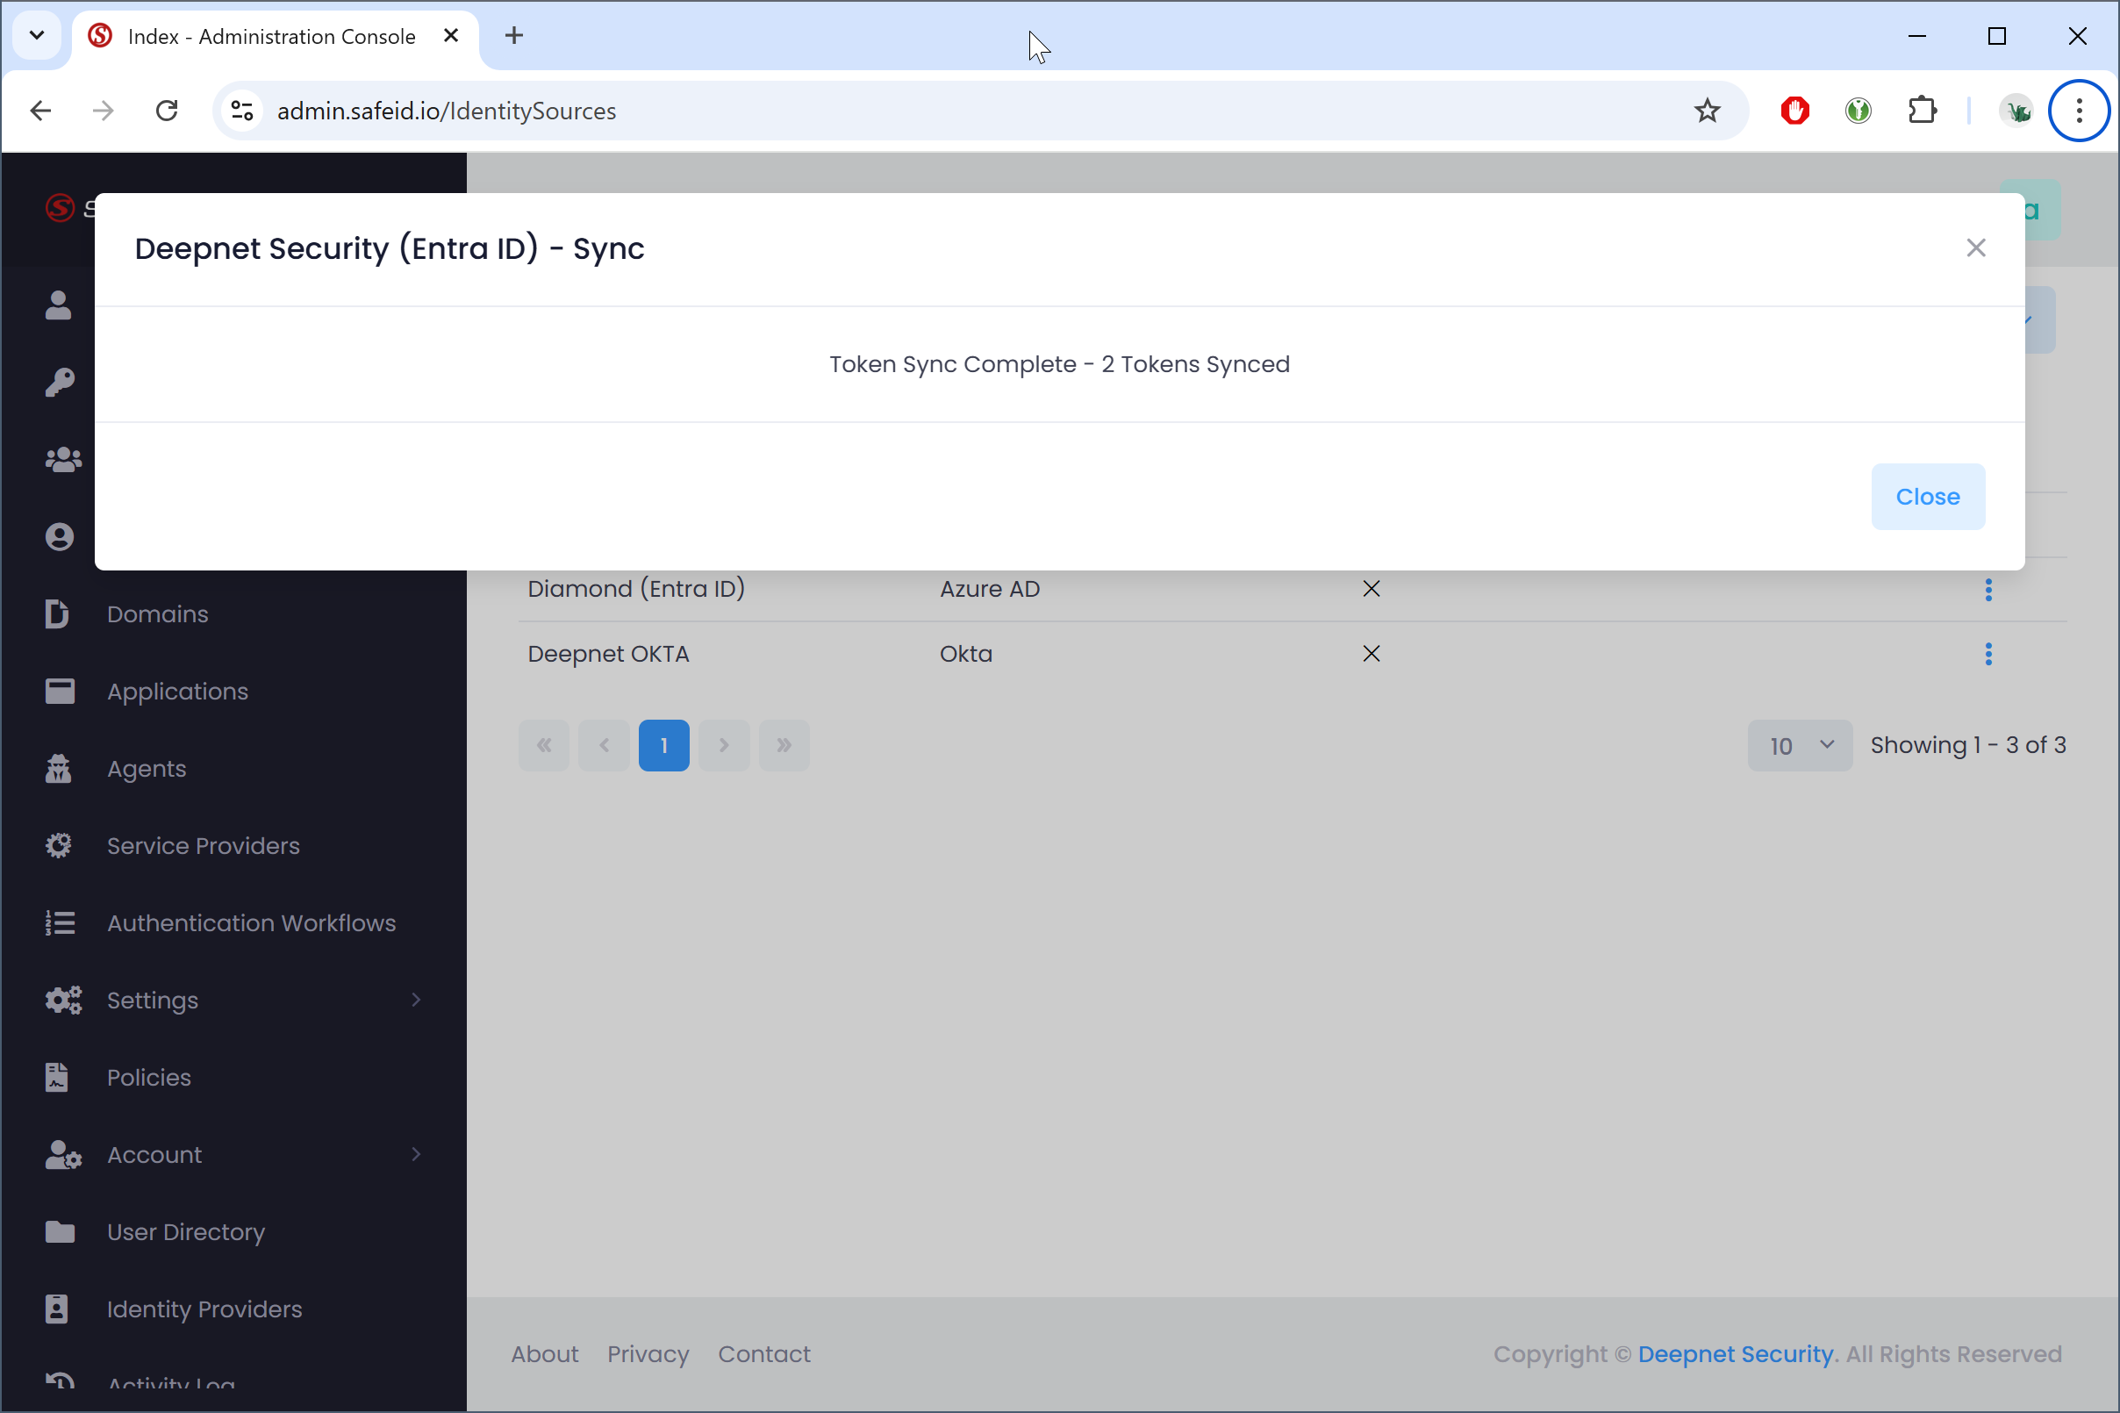Click the Privacy footer link
This screenshot has height=1413, width=2120.
pyautogui.click(x=647, y=1353)
